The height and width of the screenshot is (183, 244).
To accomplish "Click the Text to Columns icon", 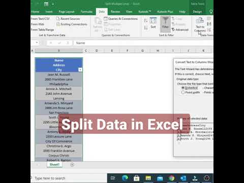I will (200, 21).
